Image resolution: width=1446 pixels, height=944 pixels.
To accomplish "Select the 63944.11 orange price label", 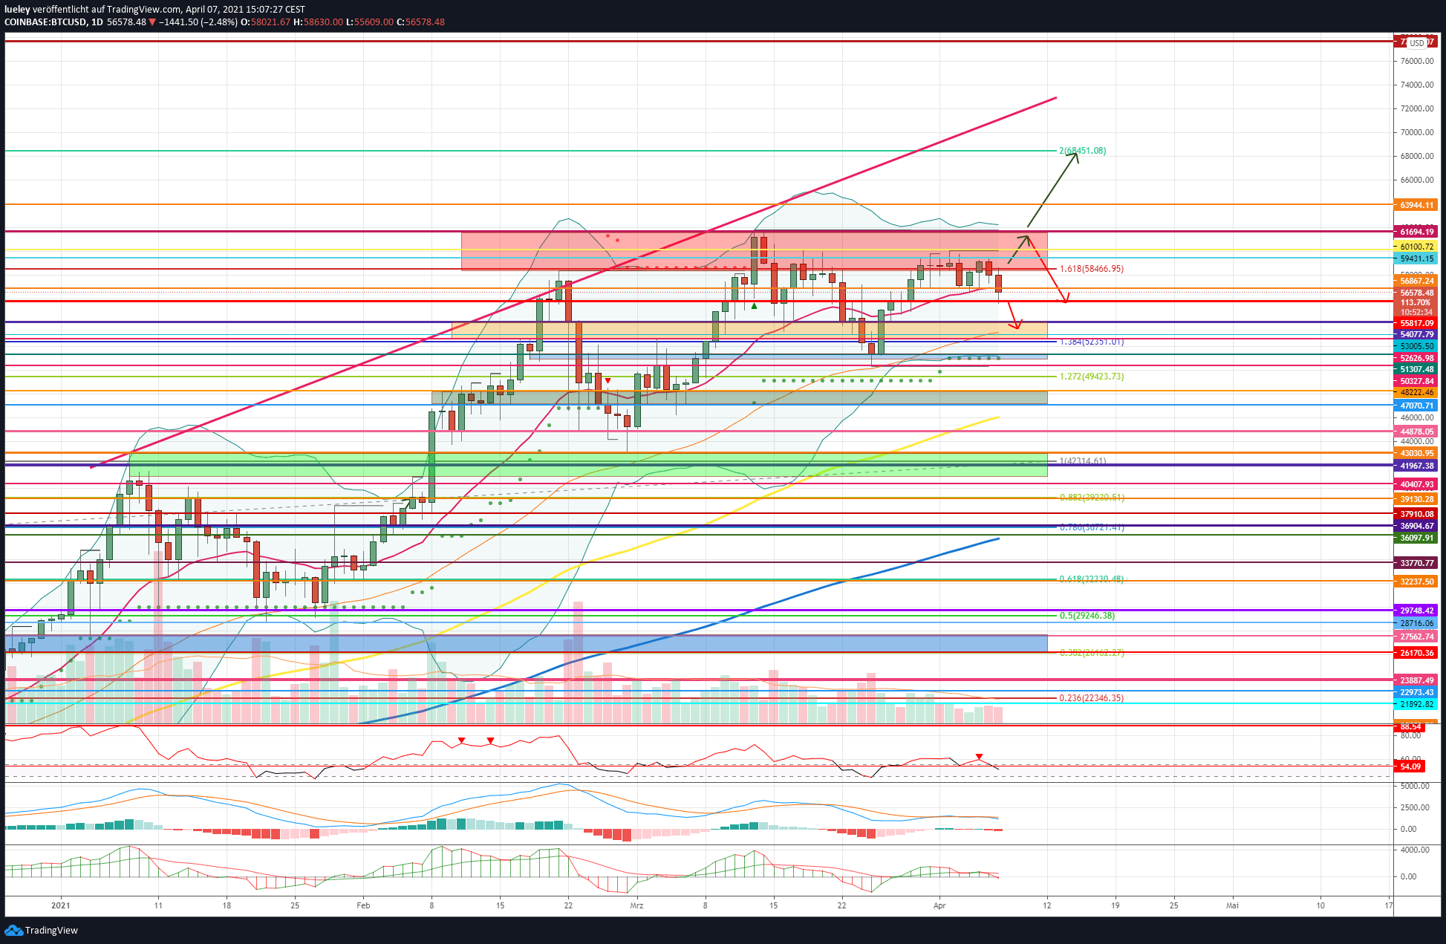I will (x=1416, y=205).
